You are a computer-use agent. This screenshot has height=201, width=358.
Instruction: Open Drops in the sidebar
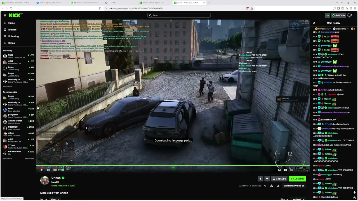pyautogui.click(x=11, y=43)
